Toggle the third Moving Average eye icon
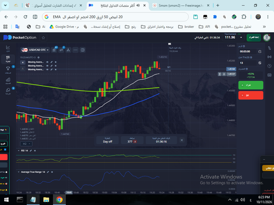 [x=47, y=69]
